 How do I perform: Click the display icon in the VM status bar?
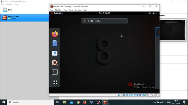[x=135, y=95]
